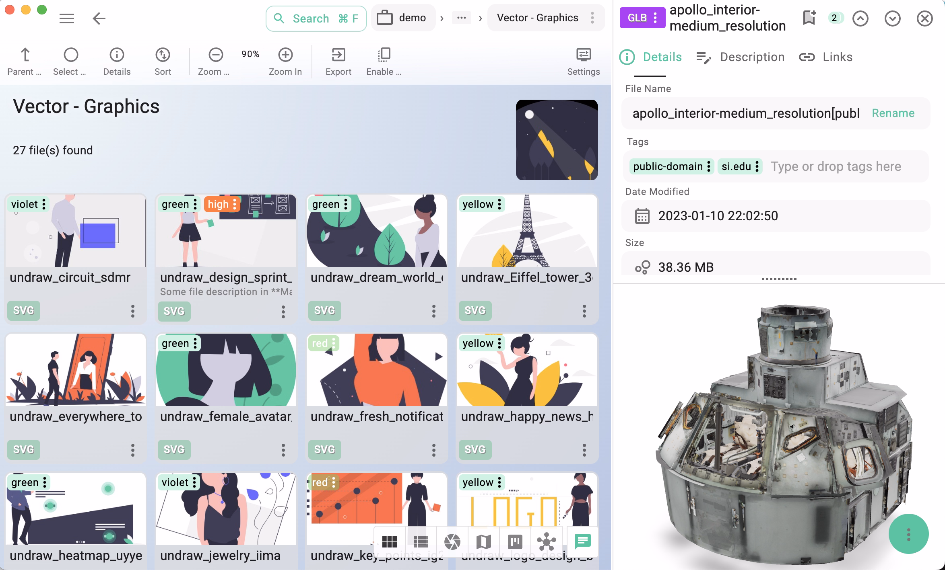945x570 pixels.
Task: Click SVG badge on undraw_circuit_sdmr
Action: (24, 310)
